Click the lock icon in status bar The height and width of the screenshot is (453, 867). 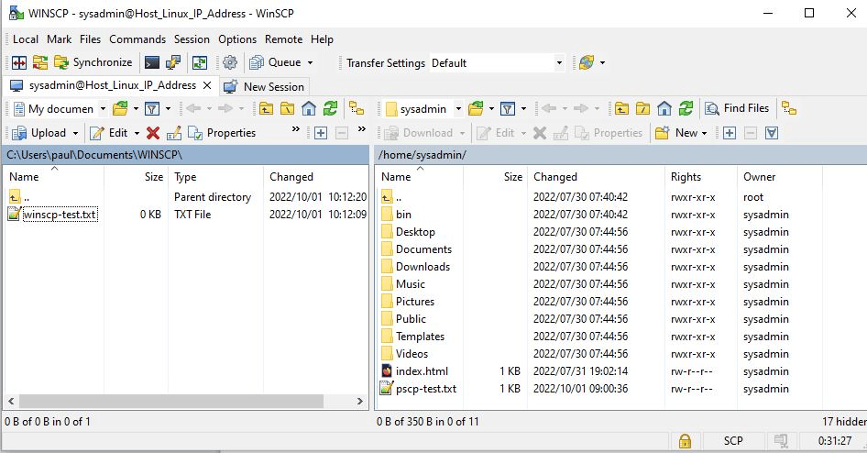pyautogui.click(x=684, y=441)
